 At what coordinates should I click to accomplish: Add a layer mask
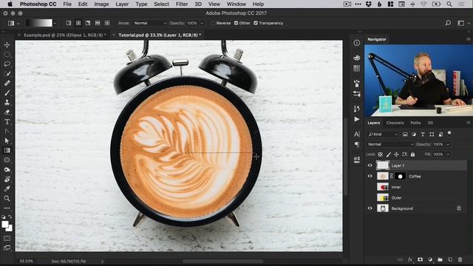[421, 259]
